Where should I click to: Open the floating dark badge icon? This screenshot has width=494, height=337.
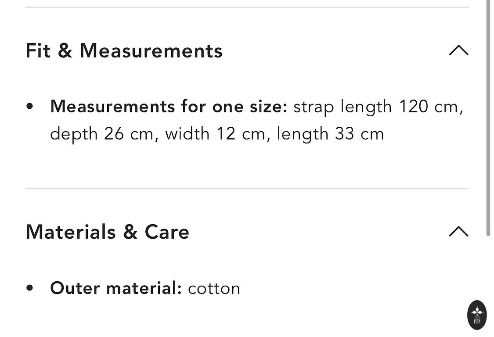coord(477,315)
